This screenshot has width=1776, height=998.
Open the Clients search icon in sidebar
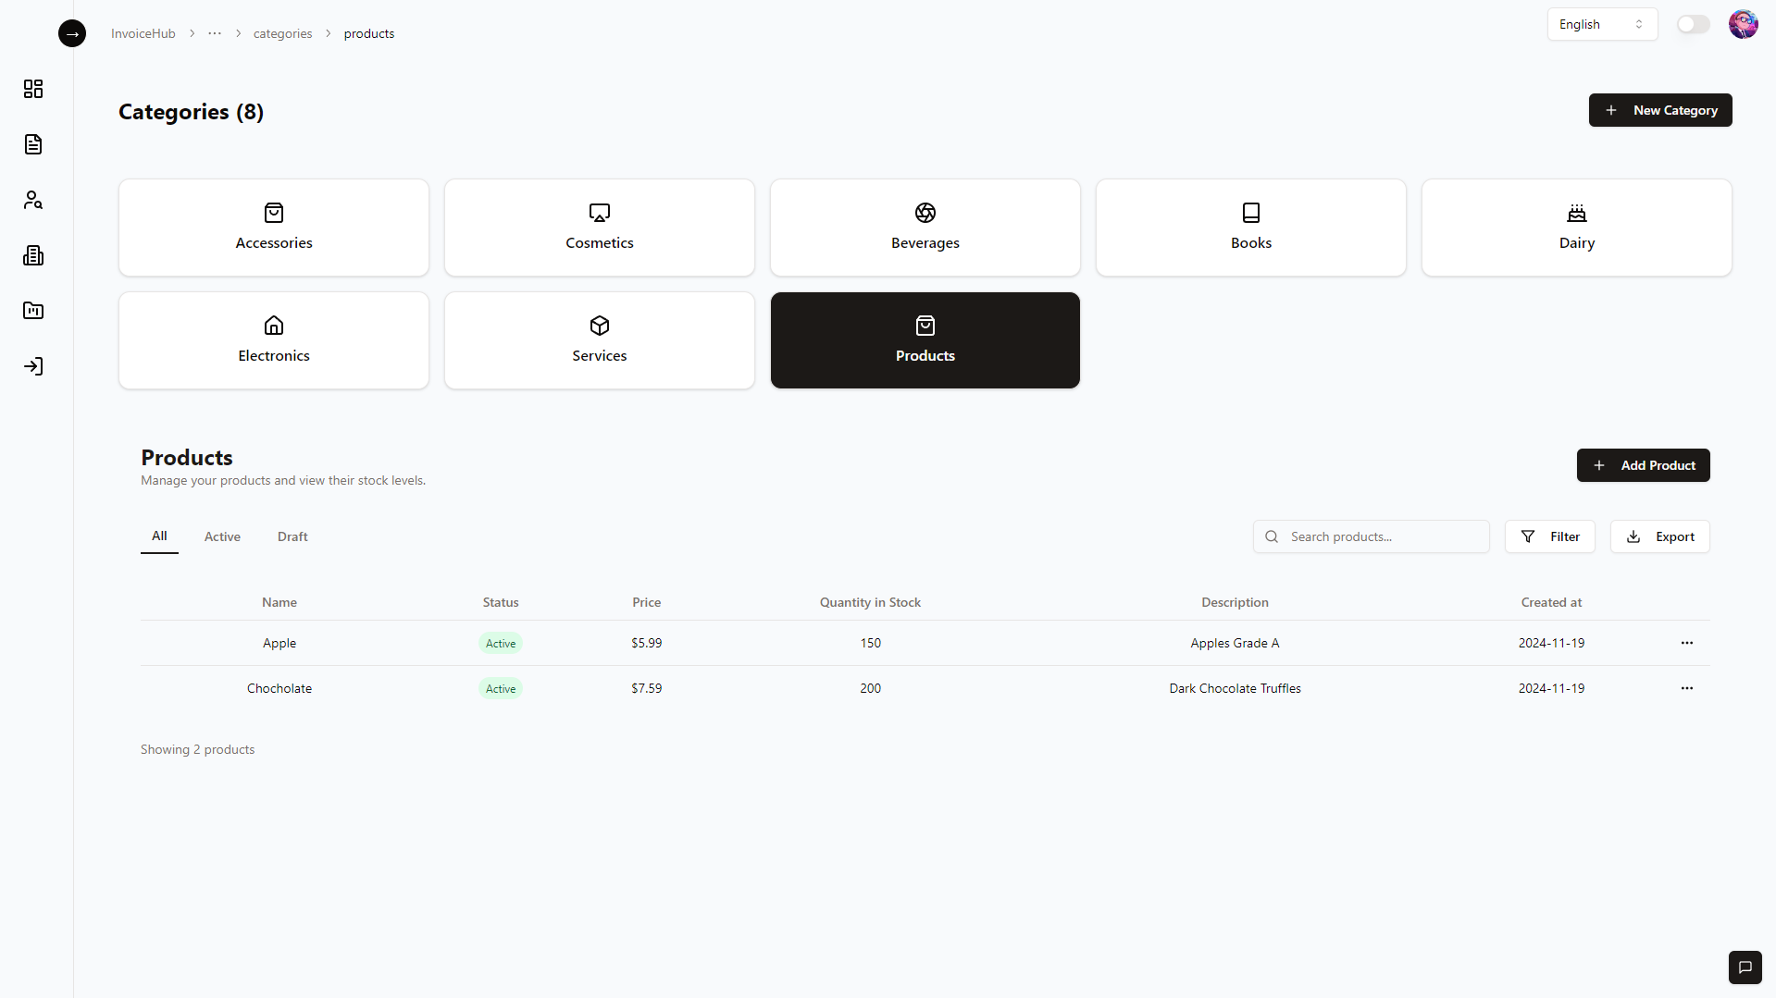[x=33, y=200]
